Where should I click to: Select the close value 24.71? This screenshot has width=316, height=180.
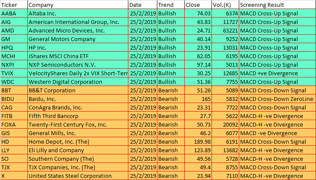(198, 30)
